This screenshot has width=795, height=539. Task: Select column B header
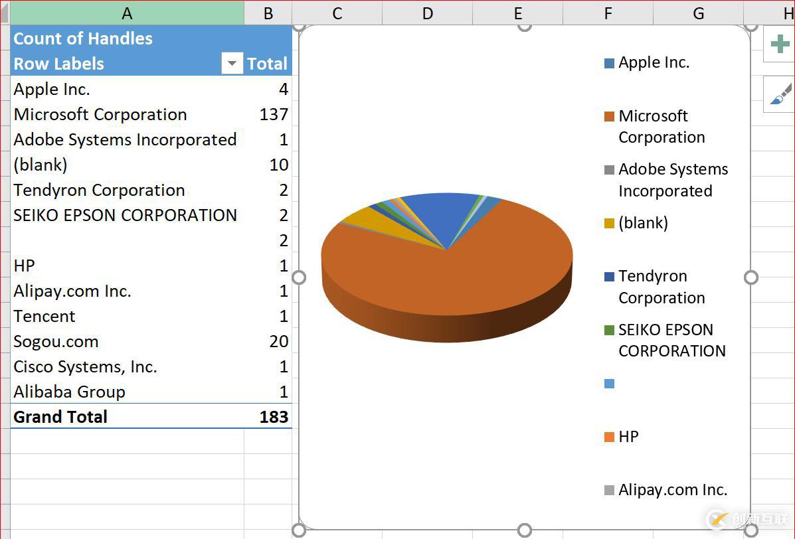point(268,13)
